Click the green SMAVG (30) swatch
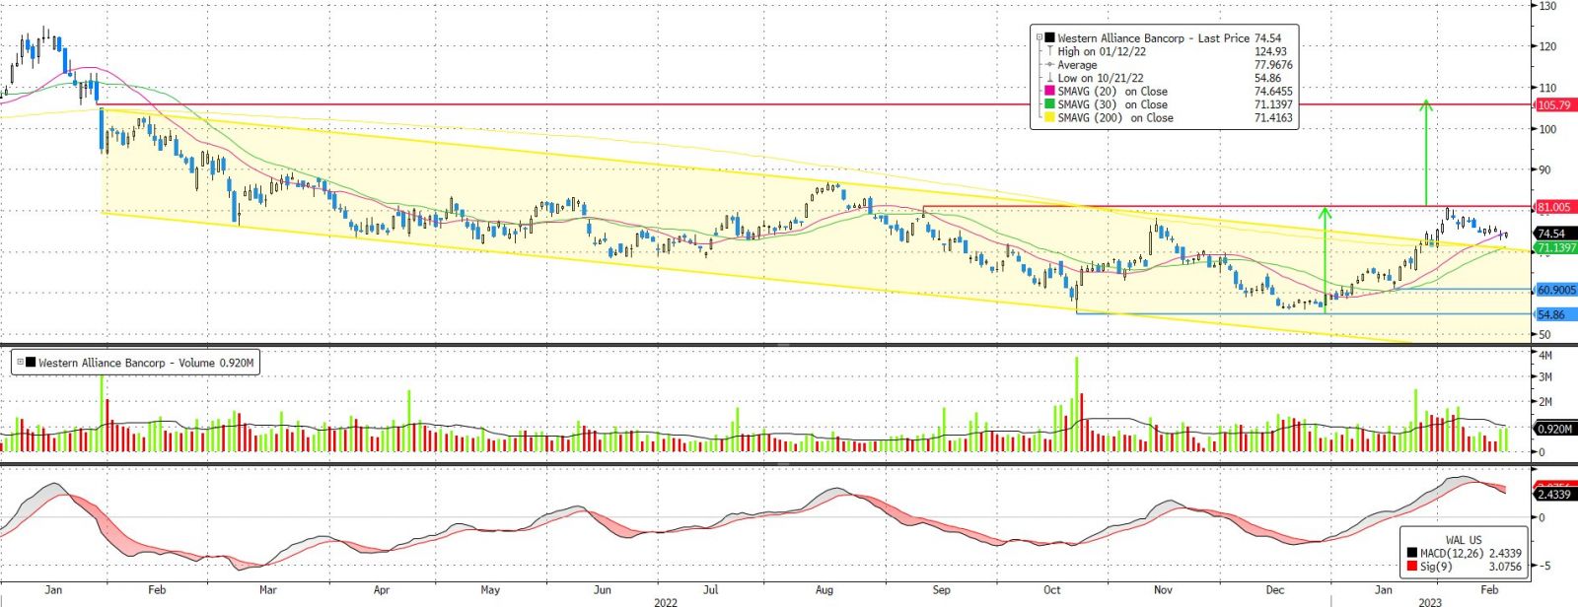Screen dimensions: 1578x607 click(x=1049, y=104)
